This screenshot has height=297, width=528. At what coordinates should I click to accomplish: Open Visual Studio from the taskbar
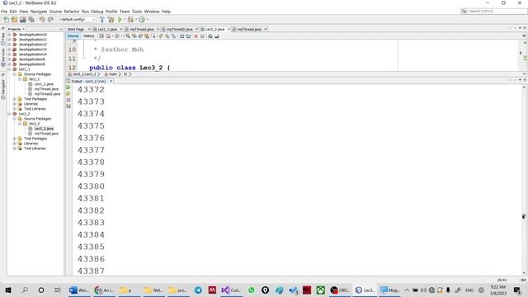(x=231, y=290)
